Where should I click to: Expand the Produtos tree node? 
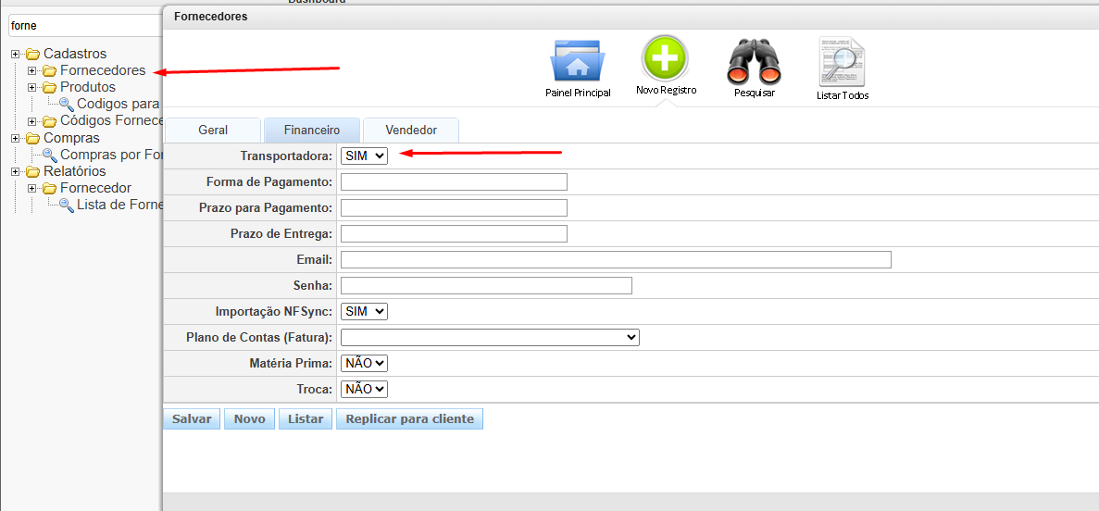32,88
